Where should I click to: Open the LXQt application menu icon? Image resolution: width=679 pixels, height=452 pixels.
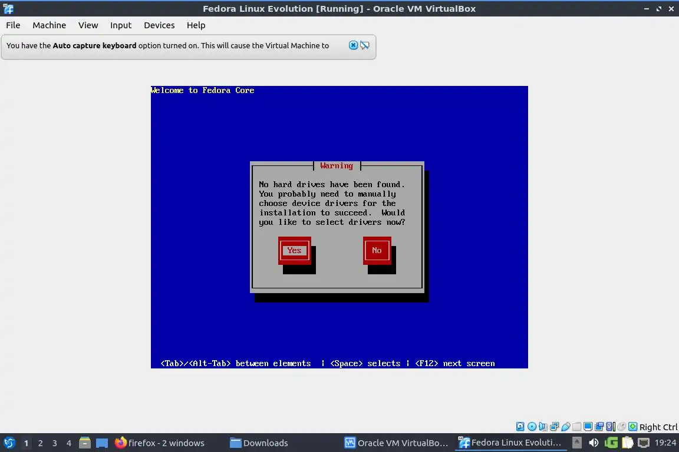click(9, 443)
